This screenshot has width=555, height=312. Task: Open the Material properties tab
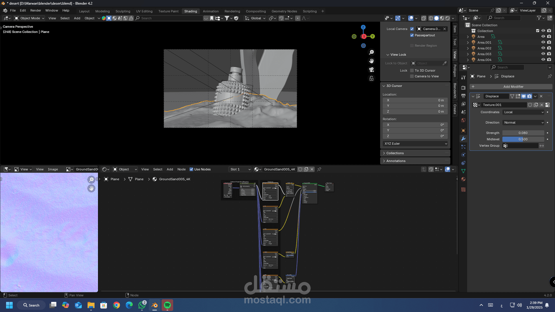pyautogui.click(x=463, y=179)
